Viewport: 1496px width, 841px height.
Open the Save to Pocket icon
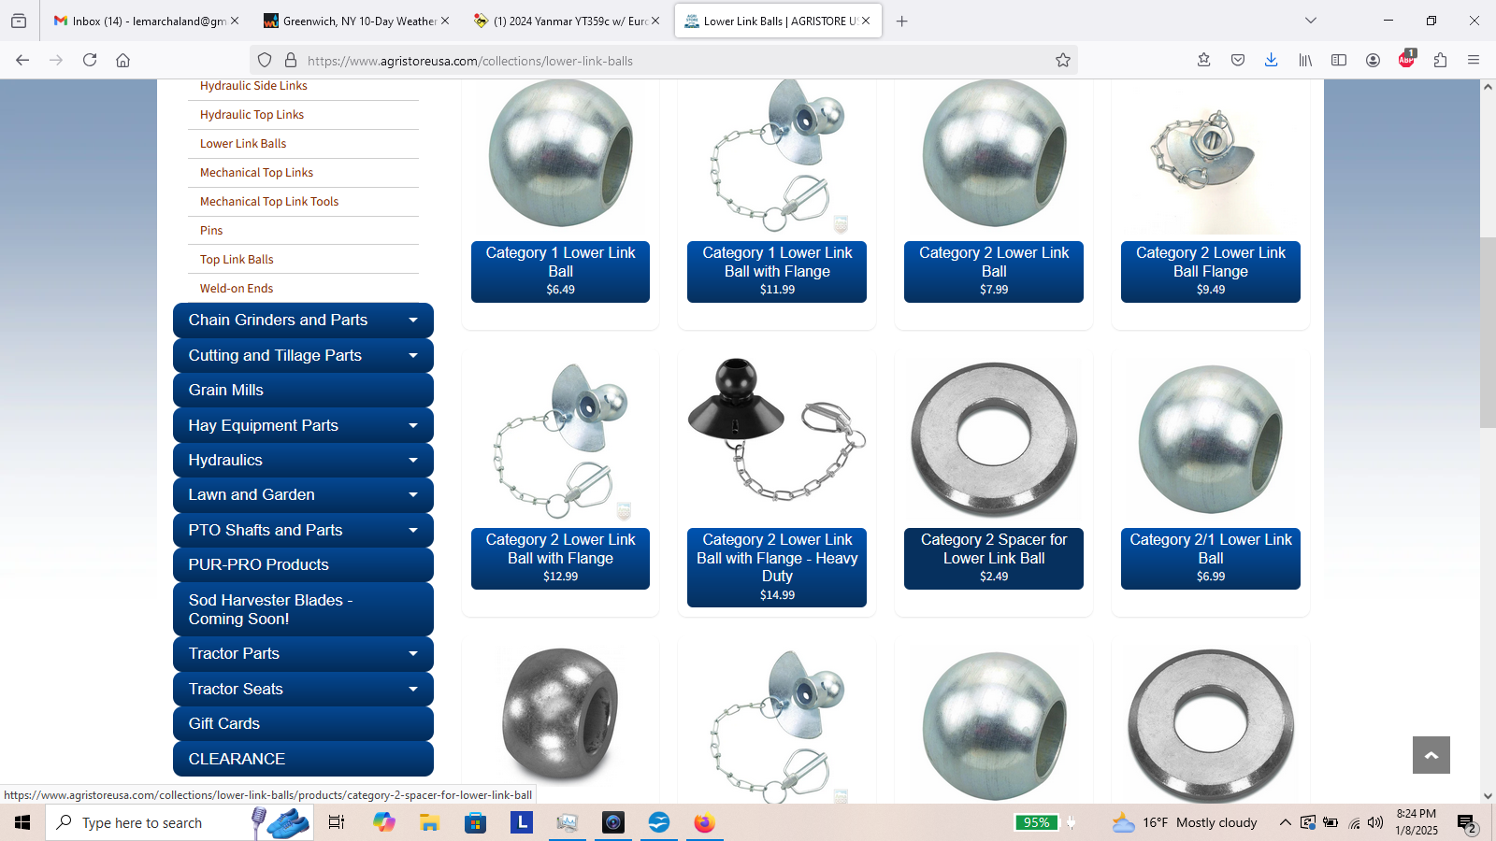point(1237,60)
